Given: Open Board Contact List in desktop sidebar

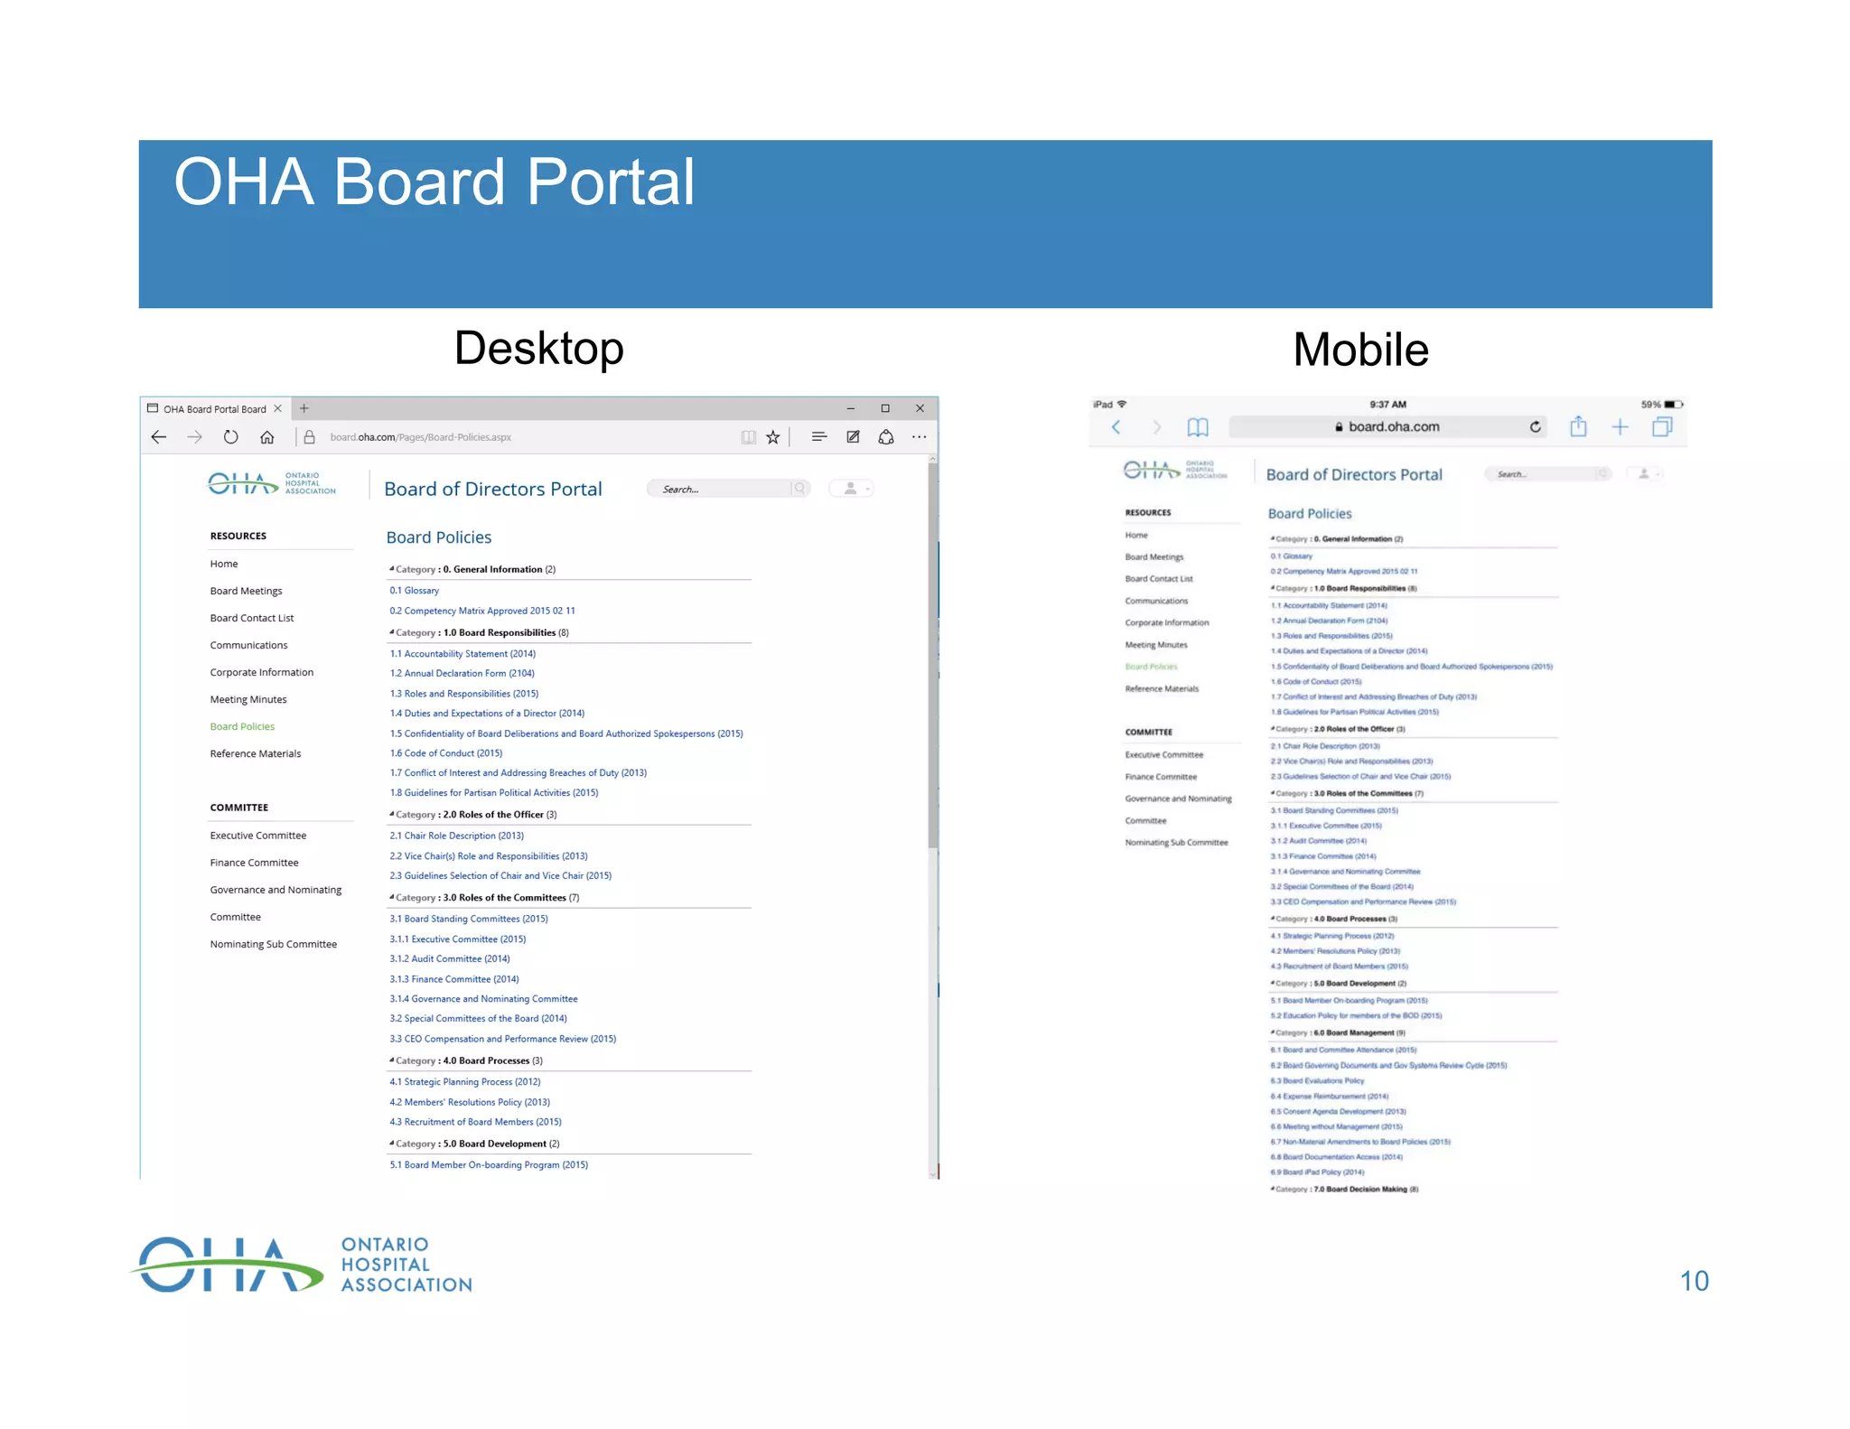Looking at the screenshot, I should 252,618.
